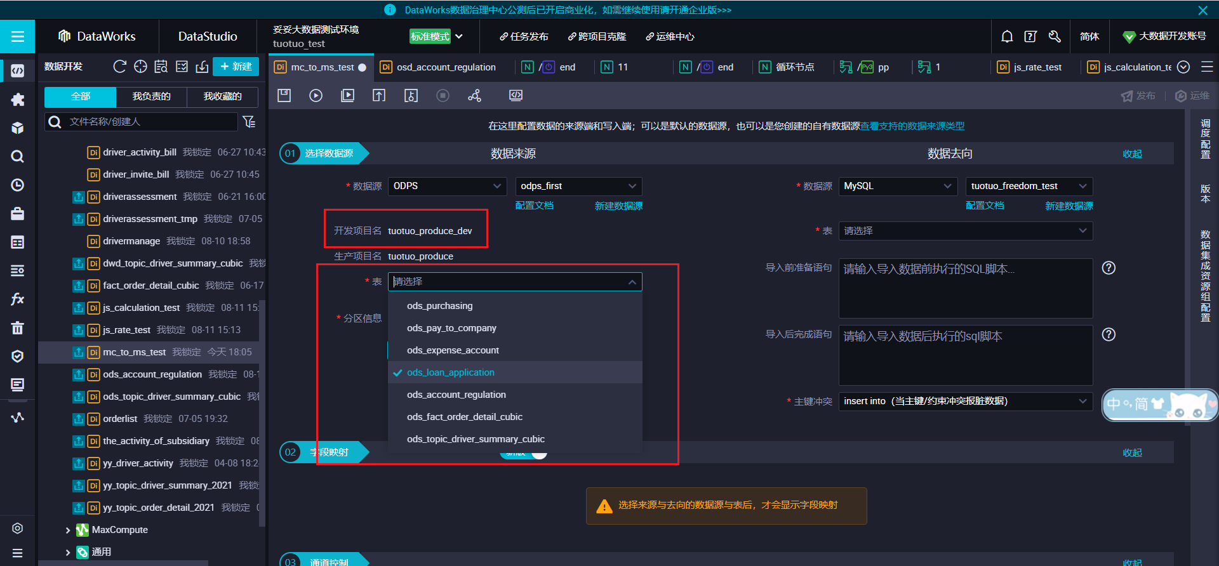Collapse data source section with 收起 link

[x=1132, y=154]
